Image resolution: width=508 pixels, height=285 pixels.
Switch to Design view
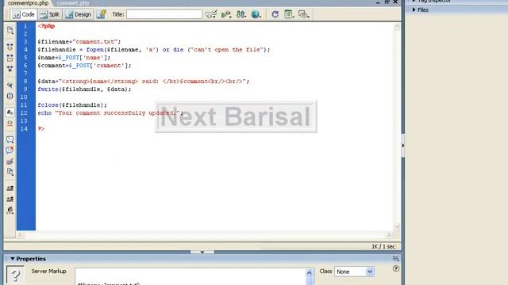[78, 14]
